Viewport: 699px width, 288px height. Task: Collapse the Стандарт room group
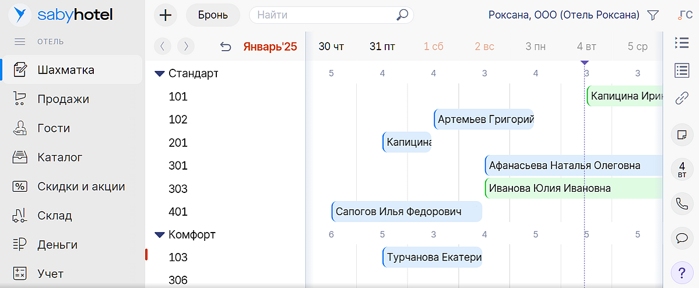[x=160, y=74]
